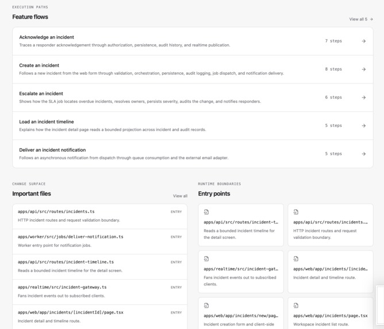This screenshot has height=329, width=384.
Task: Open the View all 5 feature flows link
Action: [x=361, y=19]
